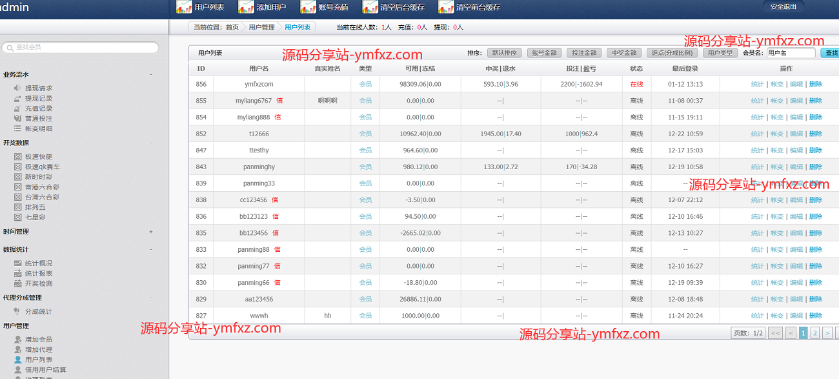The image size is (839, 379).
Task: Click the 会员名 username input field
Action: (790, 53)
